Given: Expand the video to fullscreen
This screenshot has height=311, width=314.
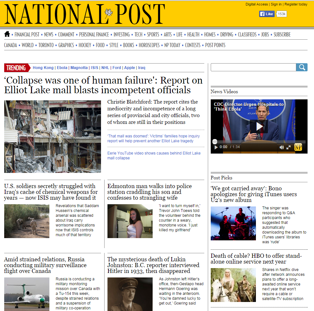Looking at the screenshot, I should click(289, 147).
